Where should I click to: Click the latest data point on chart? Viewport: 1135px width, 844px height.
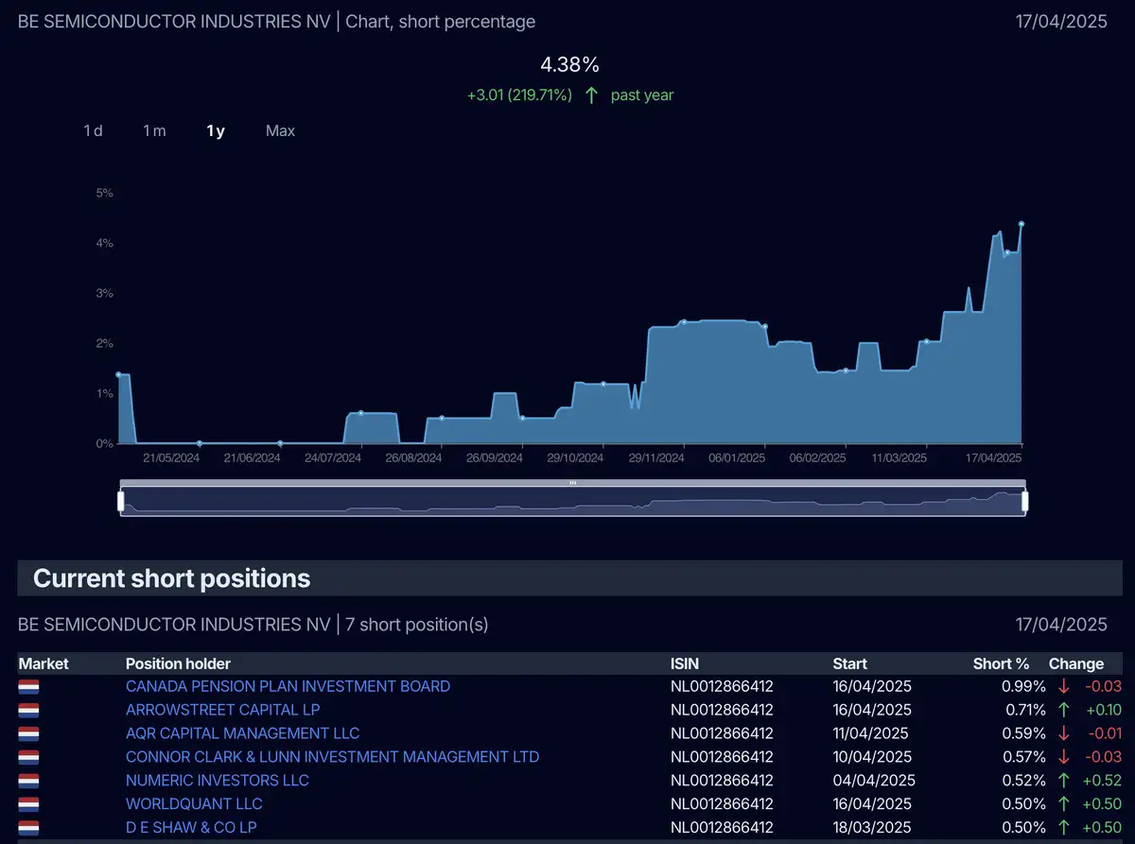(x=1021, y=224)
